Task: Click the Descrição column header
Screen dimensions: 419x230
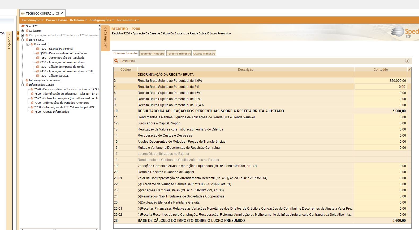Action: (x=246, y=70)
